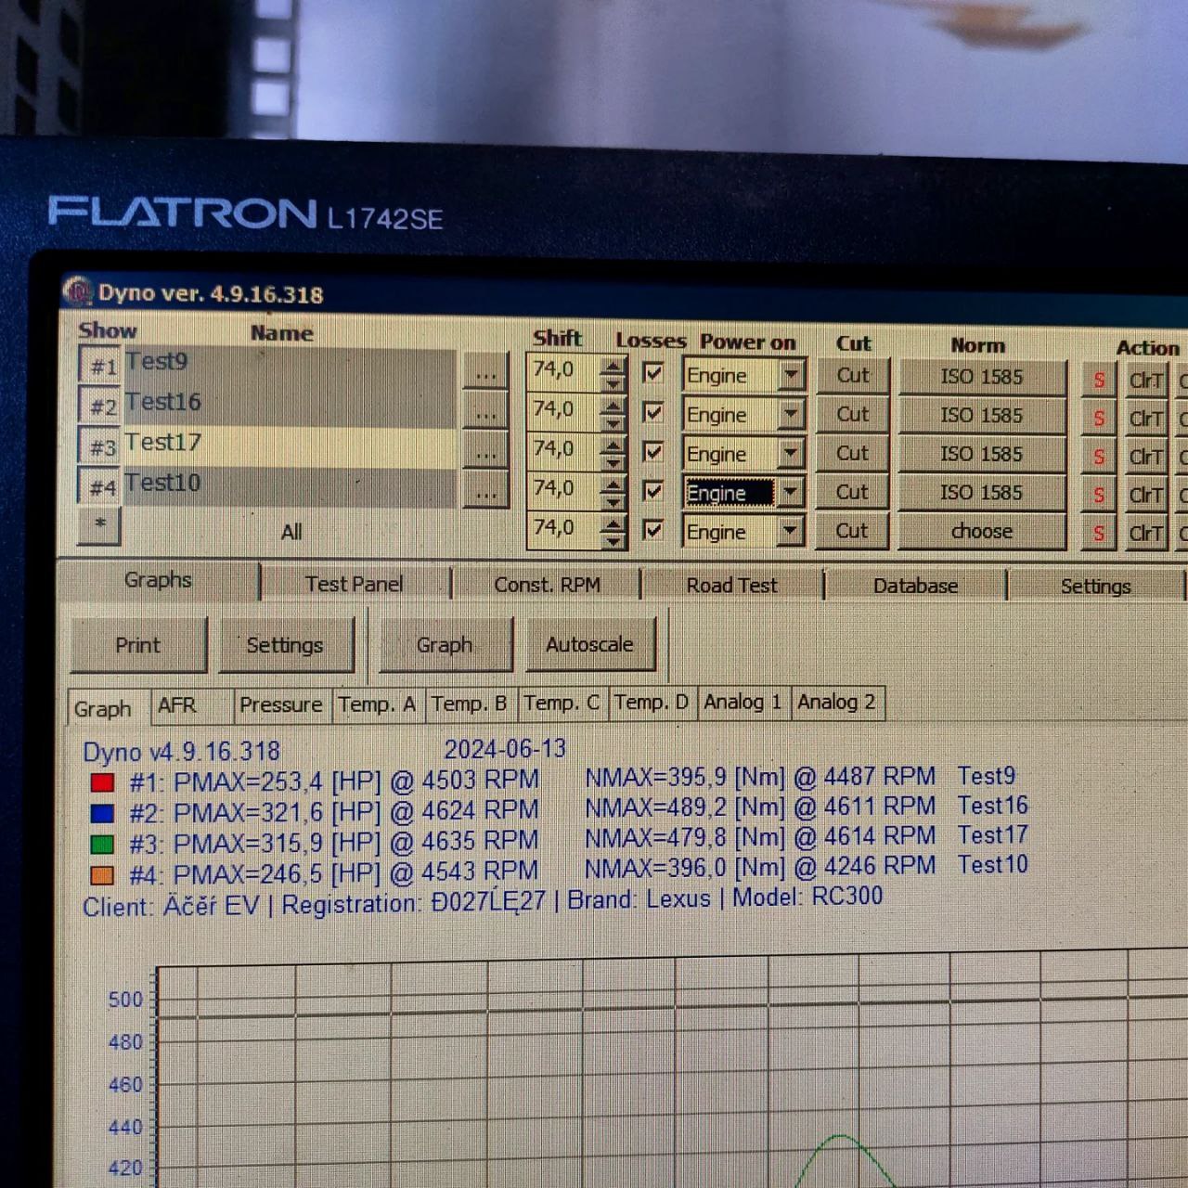The height and width of the screenshot is (1188, 1188).
Task: Increase the Shift value for Test9
Action: [x=612, y=365]
